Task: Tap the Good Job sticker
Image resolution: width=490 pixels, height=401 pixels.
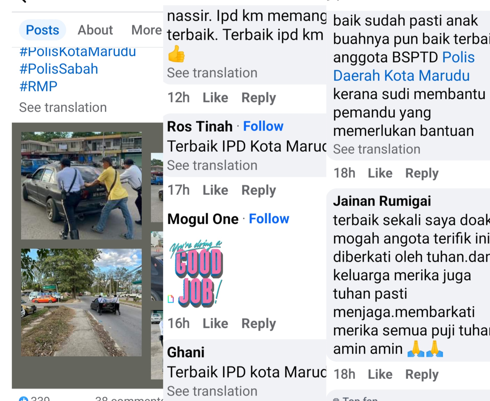Action: tap(196, 273)
